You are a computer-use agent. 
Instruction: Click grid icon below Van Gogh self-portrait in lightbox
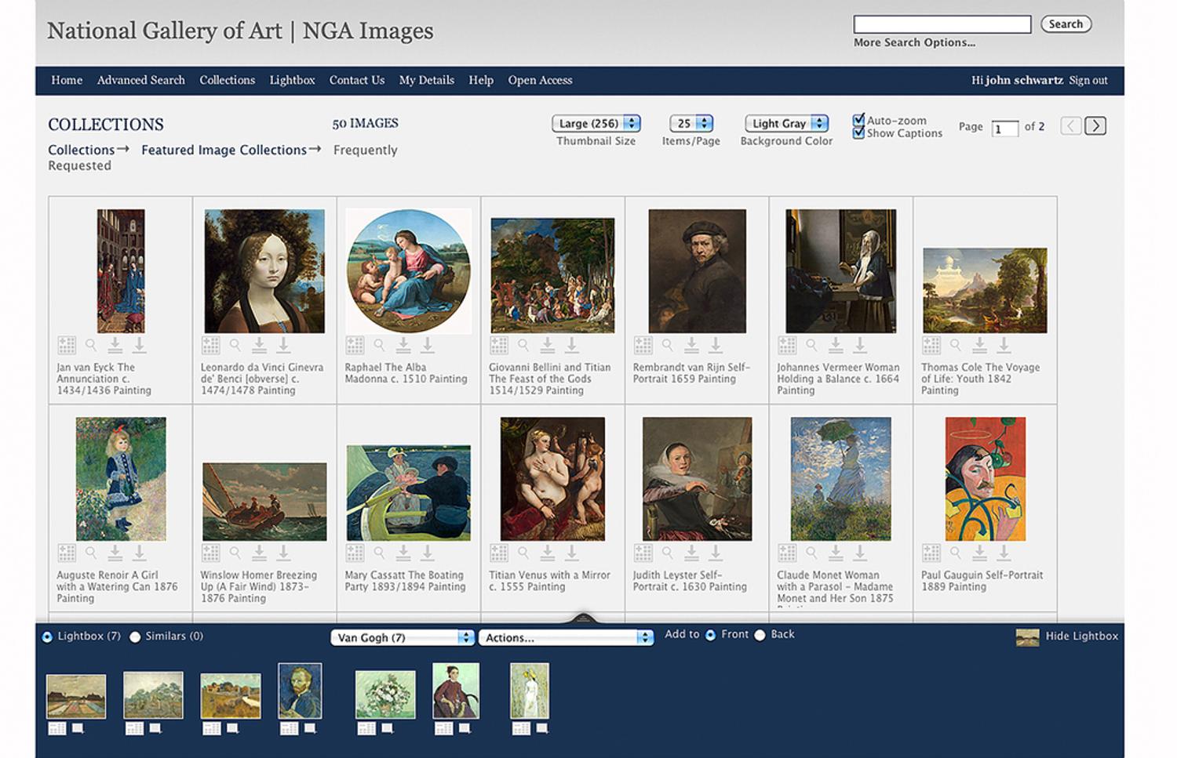[289, 729]
